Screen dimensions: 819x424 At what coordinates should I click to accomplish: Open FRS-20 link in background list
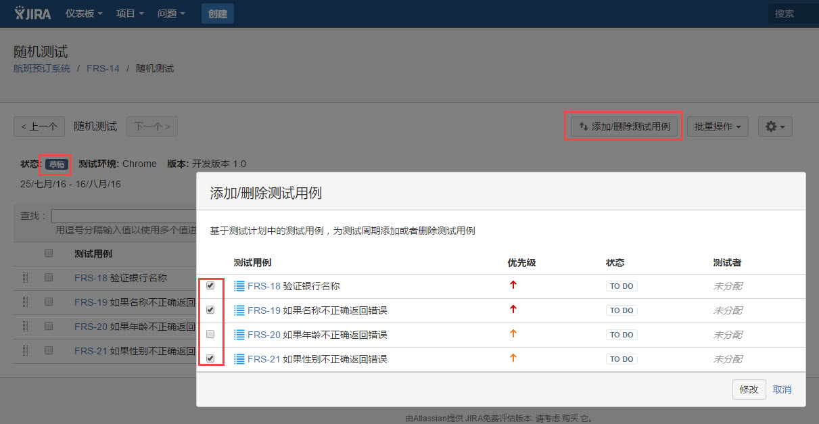pos(91,327)
